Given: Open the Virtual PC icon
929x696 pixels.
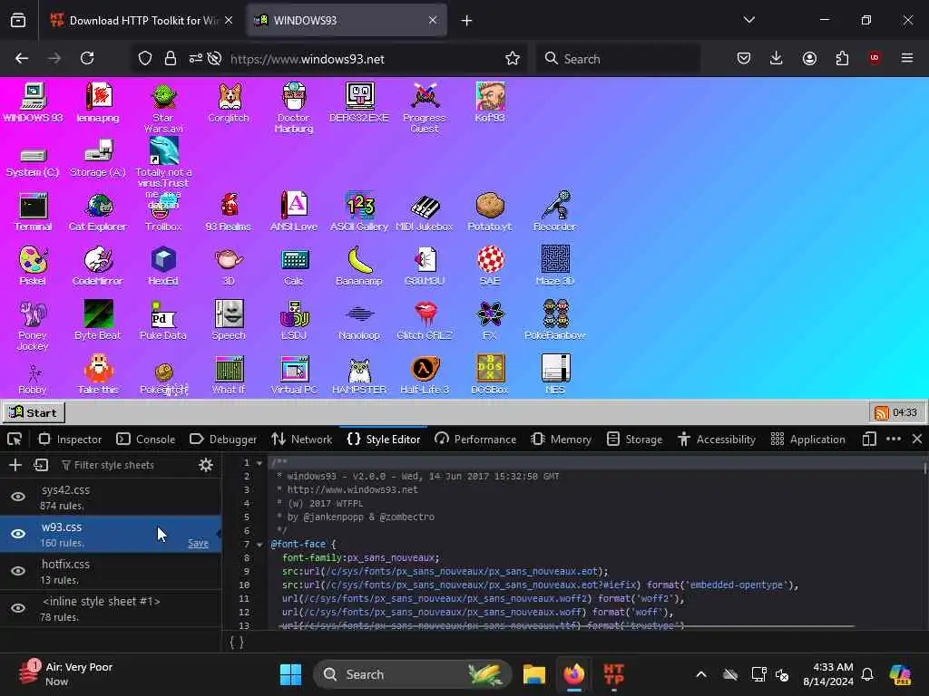Looking at the screenshot, I should (294, 374).
